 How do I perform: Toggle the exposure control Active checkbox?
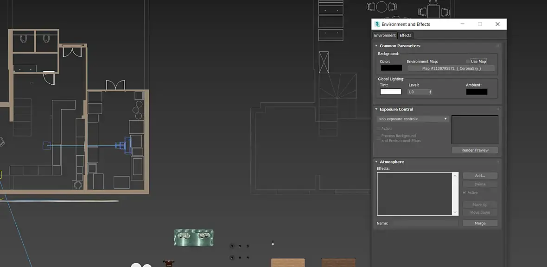pos(379,129)
